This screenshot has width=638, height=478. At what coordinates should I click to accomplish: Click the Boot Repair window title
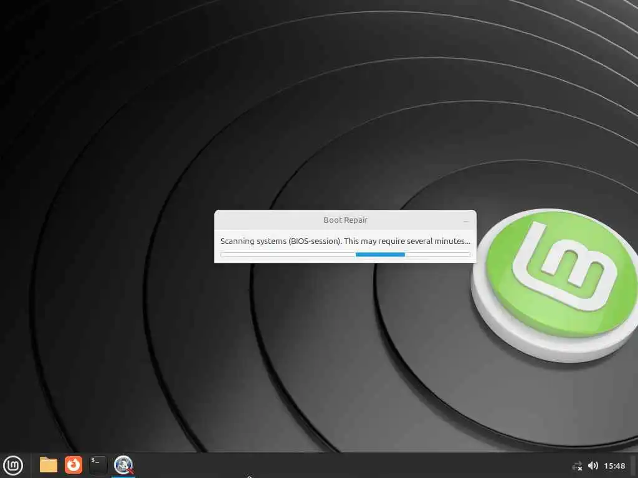[x=345, y=220]
